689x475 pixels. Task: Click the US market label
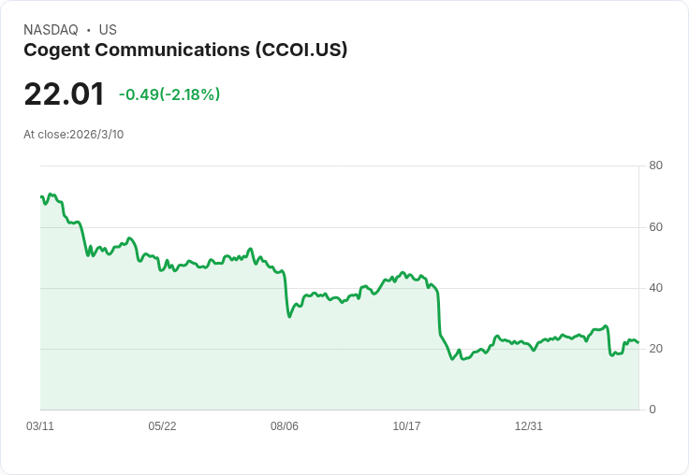click(108, 30)
